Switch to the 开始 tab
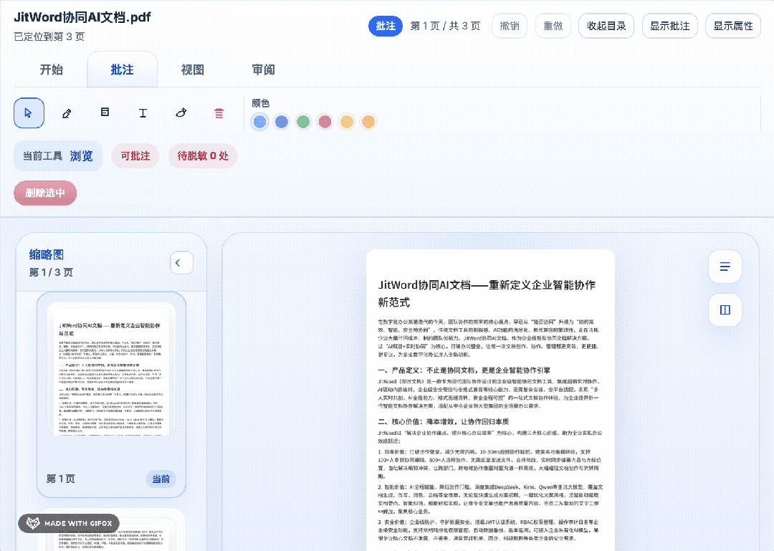Screen dimensions: 774x551 click(52, 70)
